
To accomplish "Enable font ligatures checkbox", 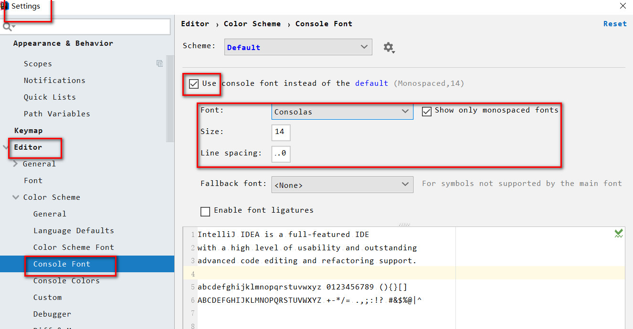I will point(205,211).
